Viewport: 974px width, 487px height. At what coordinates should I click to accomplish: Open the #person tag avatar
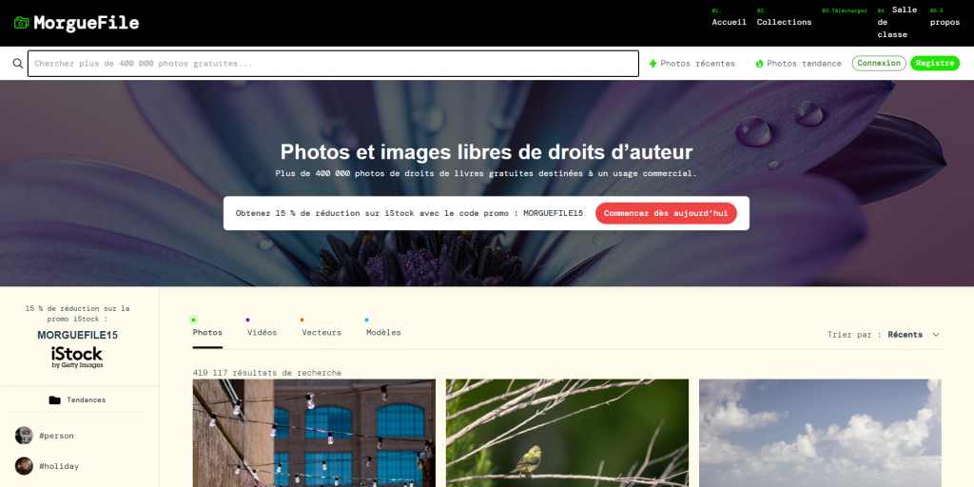pos(24,436)
